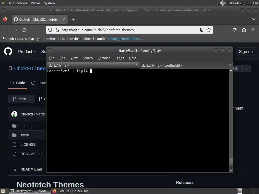Toggle reader view icon in address bar
This screenshot has width=259, height=194.
coord(202,30)
